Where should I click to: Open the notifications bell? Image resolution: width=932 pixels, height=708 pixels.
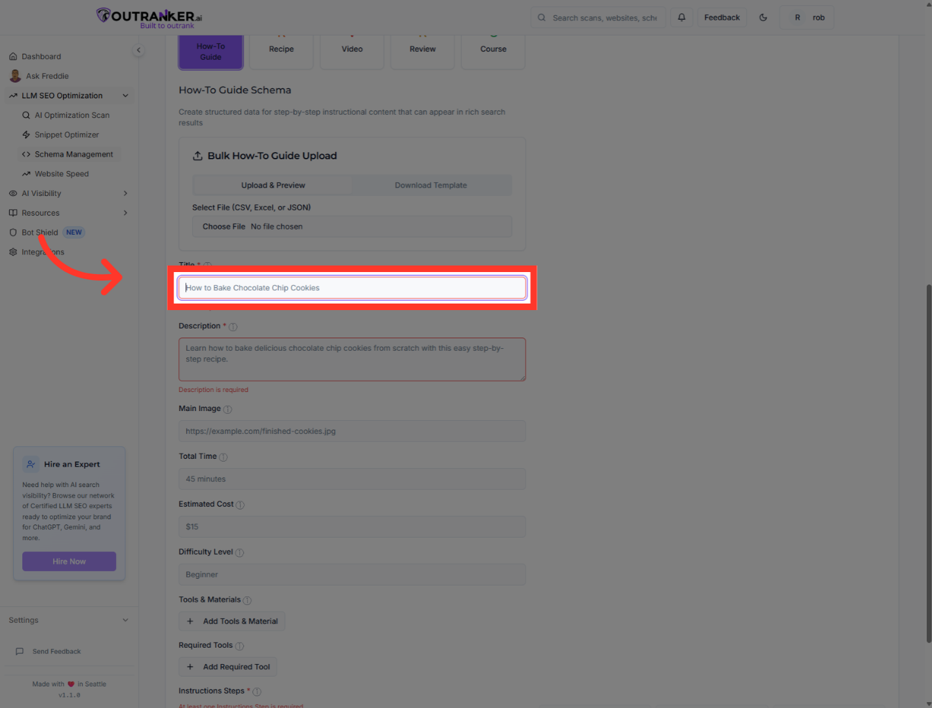coord(682,18)
